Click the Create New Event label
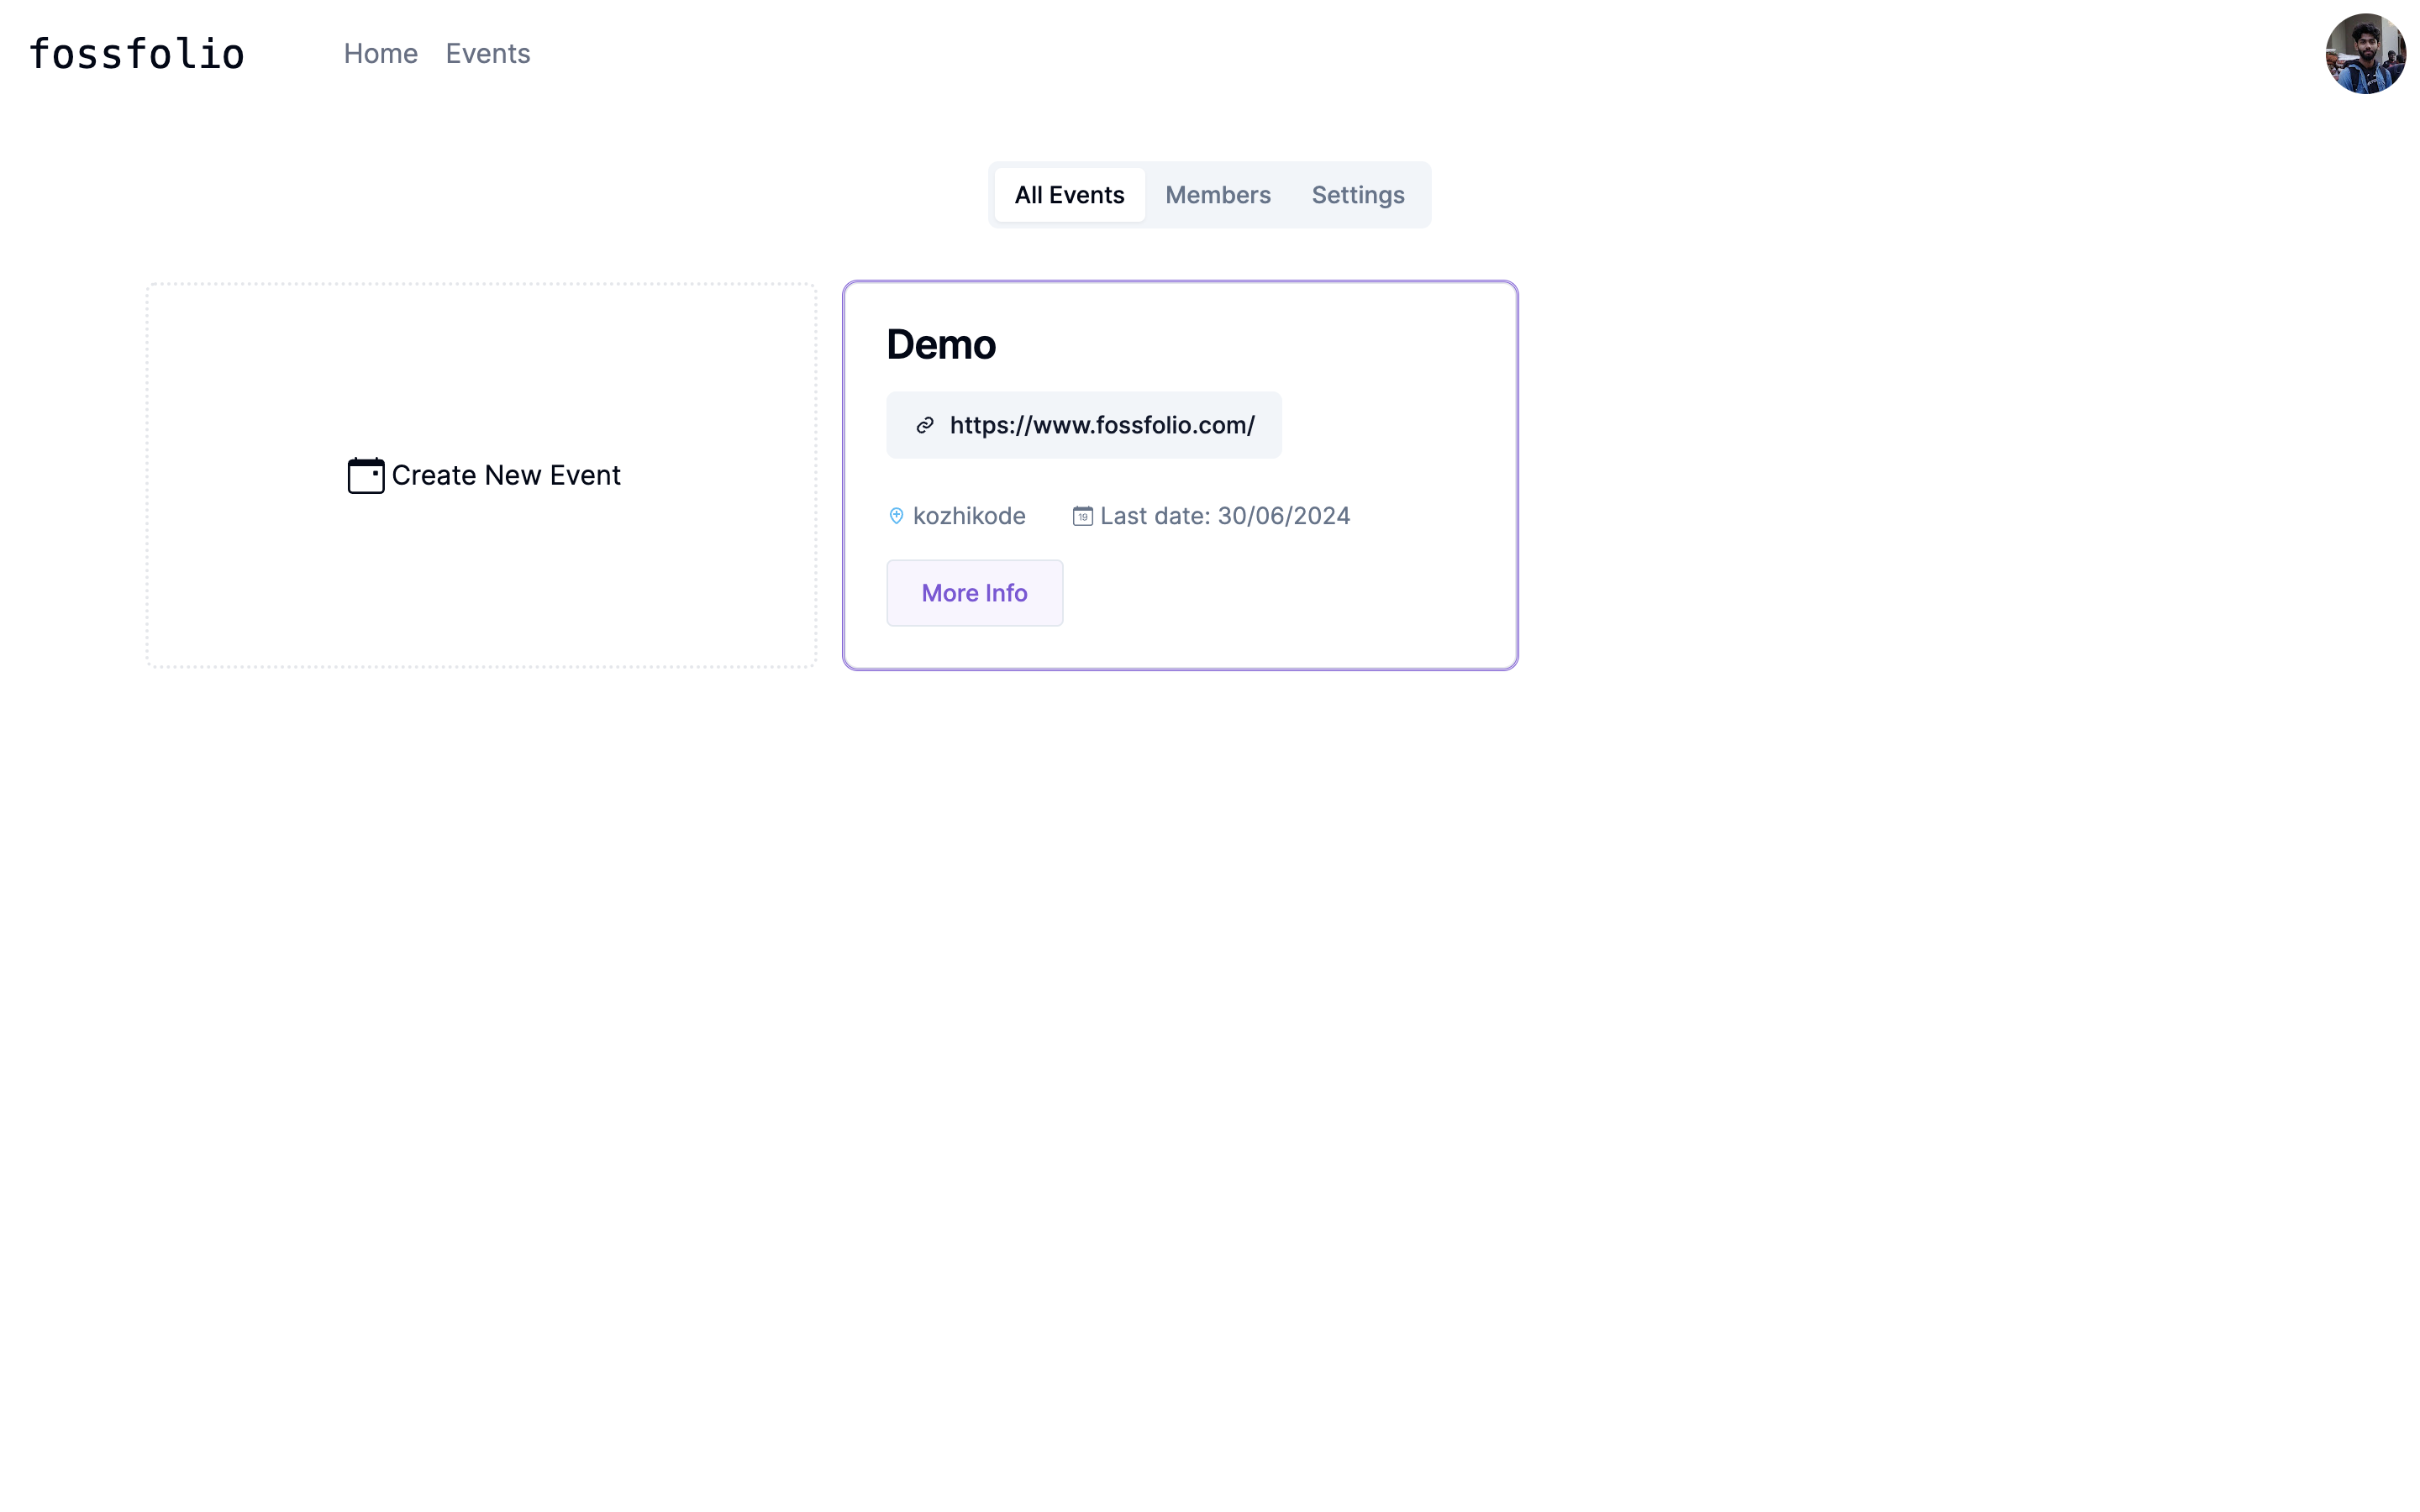Image resolution: width=2420 pixels, height=1512 pixels. click(505, 475)
